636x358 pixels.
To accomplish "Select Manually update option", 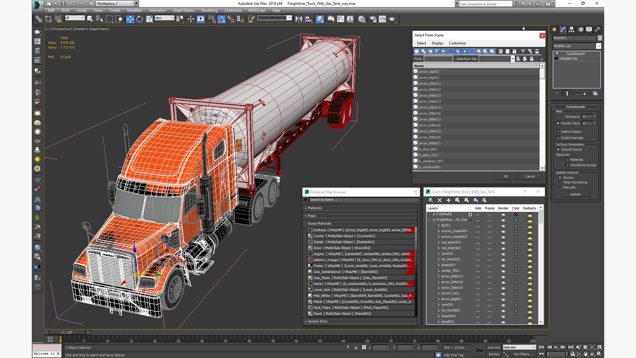I will pos(560,188).
